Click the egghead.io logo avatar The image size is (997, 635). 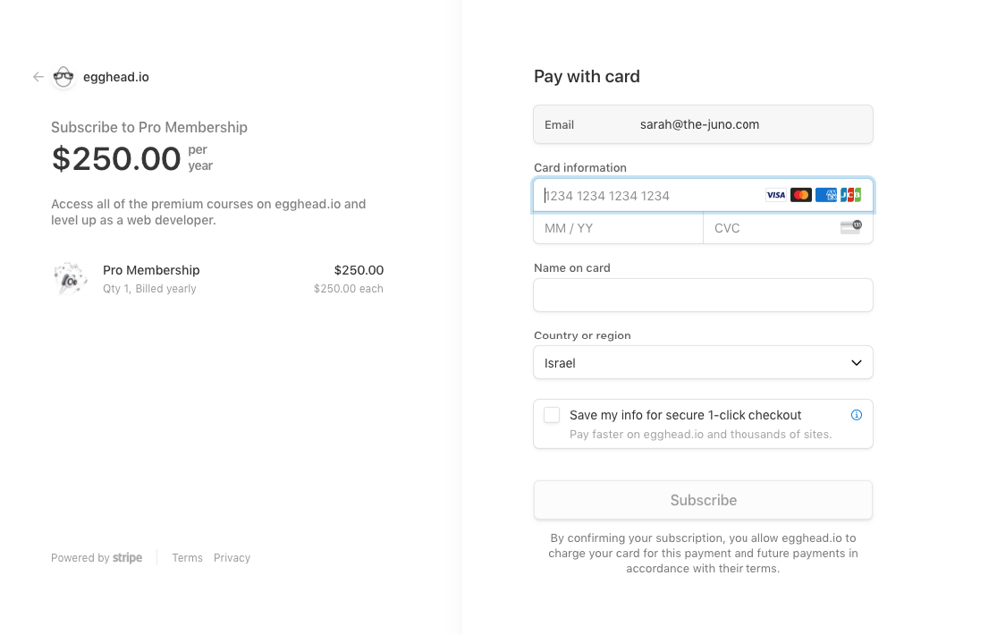63,77
